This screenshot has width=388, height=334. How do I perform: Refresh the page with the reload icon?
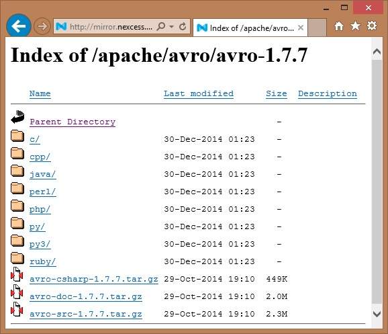[x=183, y=26]
